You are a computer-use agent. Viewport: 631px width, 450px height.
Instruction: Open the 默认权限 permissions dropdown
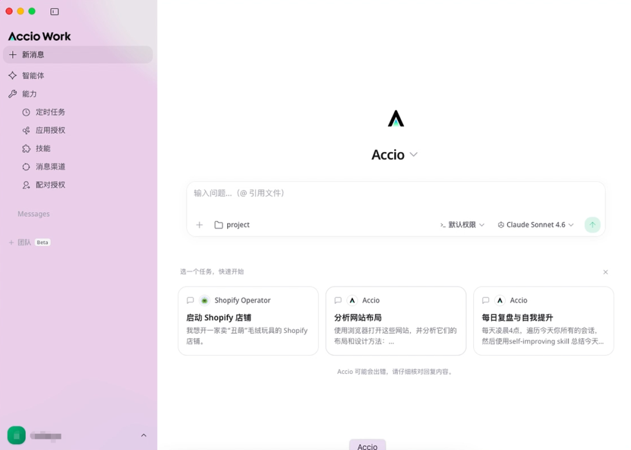[x=462, y=224]
